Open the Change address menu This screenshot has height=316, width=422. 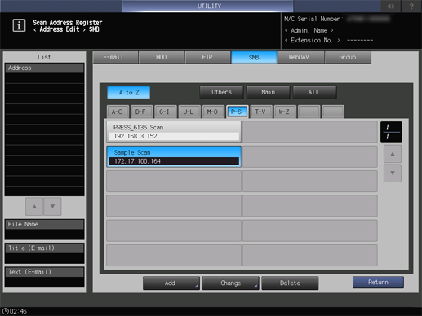point(230,283)
